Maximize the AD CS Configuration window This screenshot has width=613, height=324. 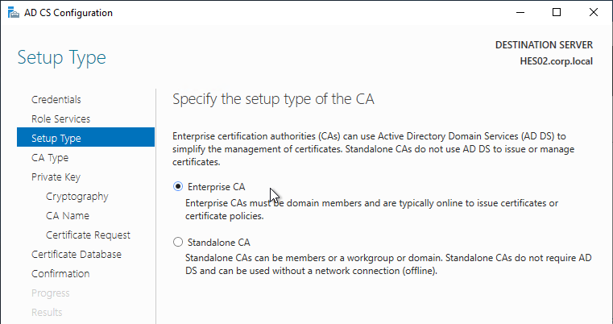tap(557, 13)
